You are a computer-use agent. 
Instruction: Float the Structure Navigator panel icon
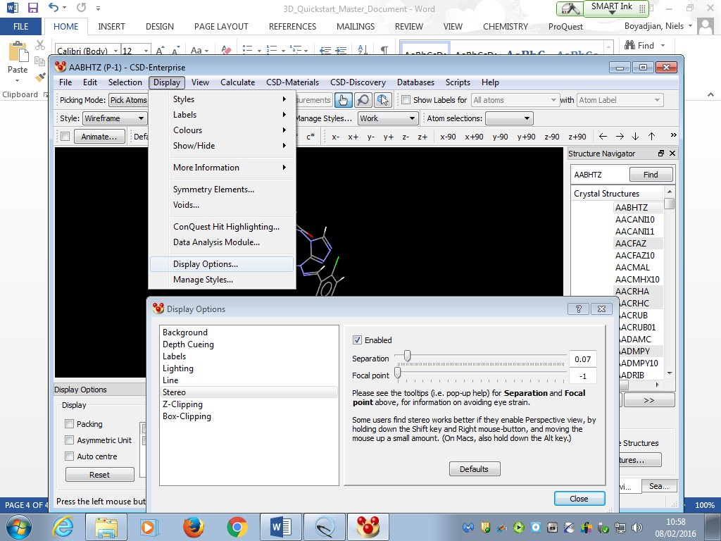tap(660, 153)
